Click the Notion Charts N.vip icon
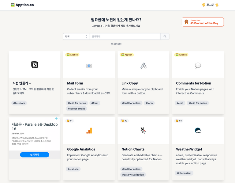Image resolution: width=235 pixels, height=183 pixels. [x=144, y=131]
